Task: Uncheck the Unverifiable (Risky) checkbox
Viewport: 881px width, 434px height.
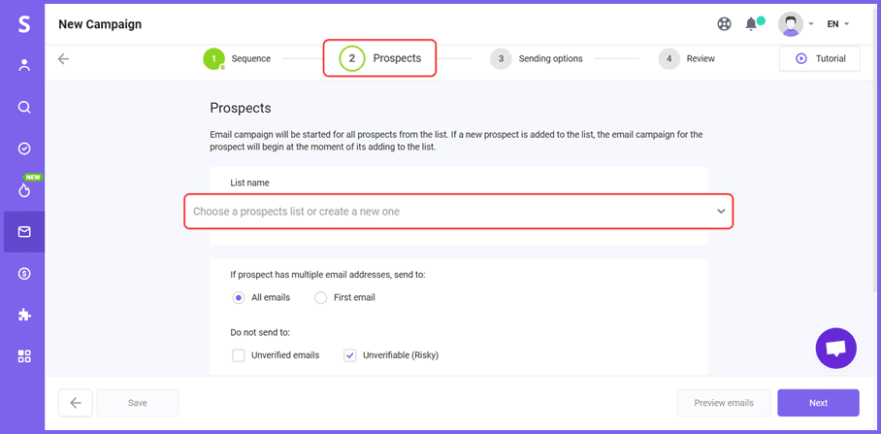Action: coord(350,355)
